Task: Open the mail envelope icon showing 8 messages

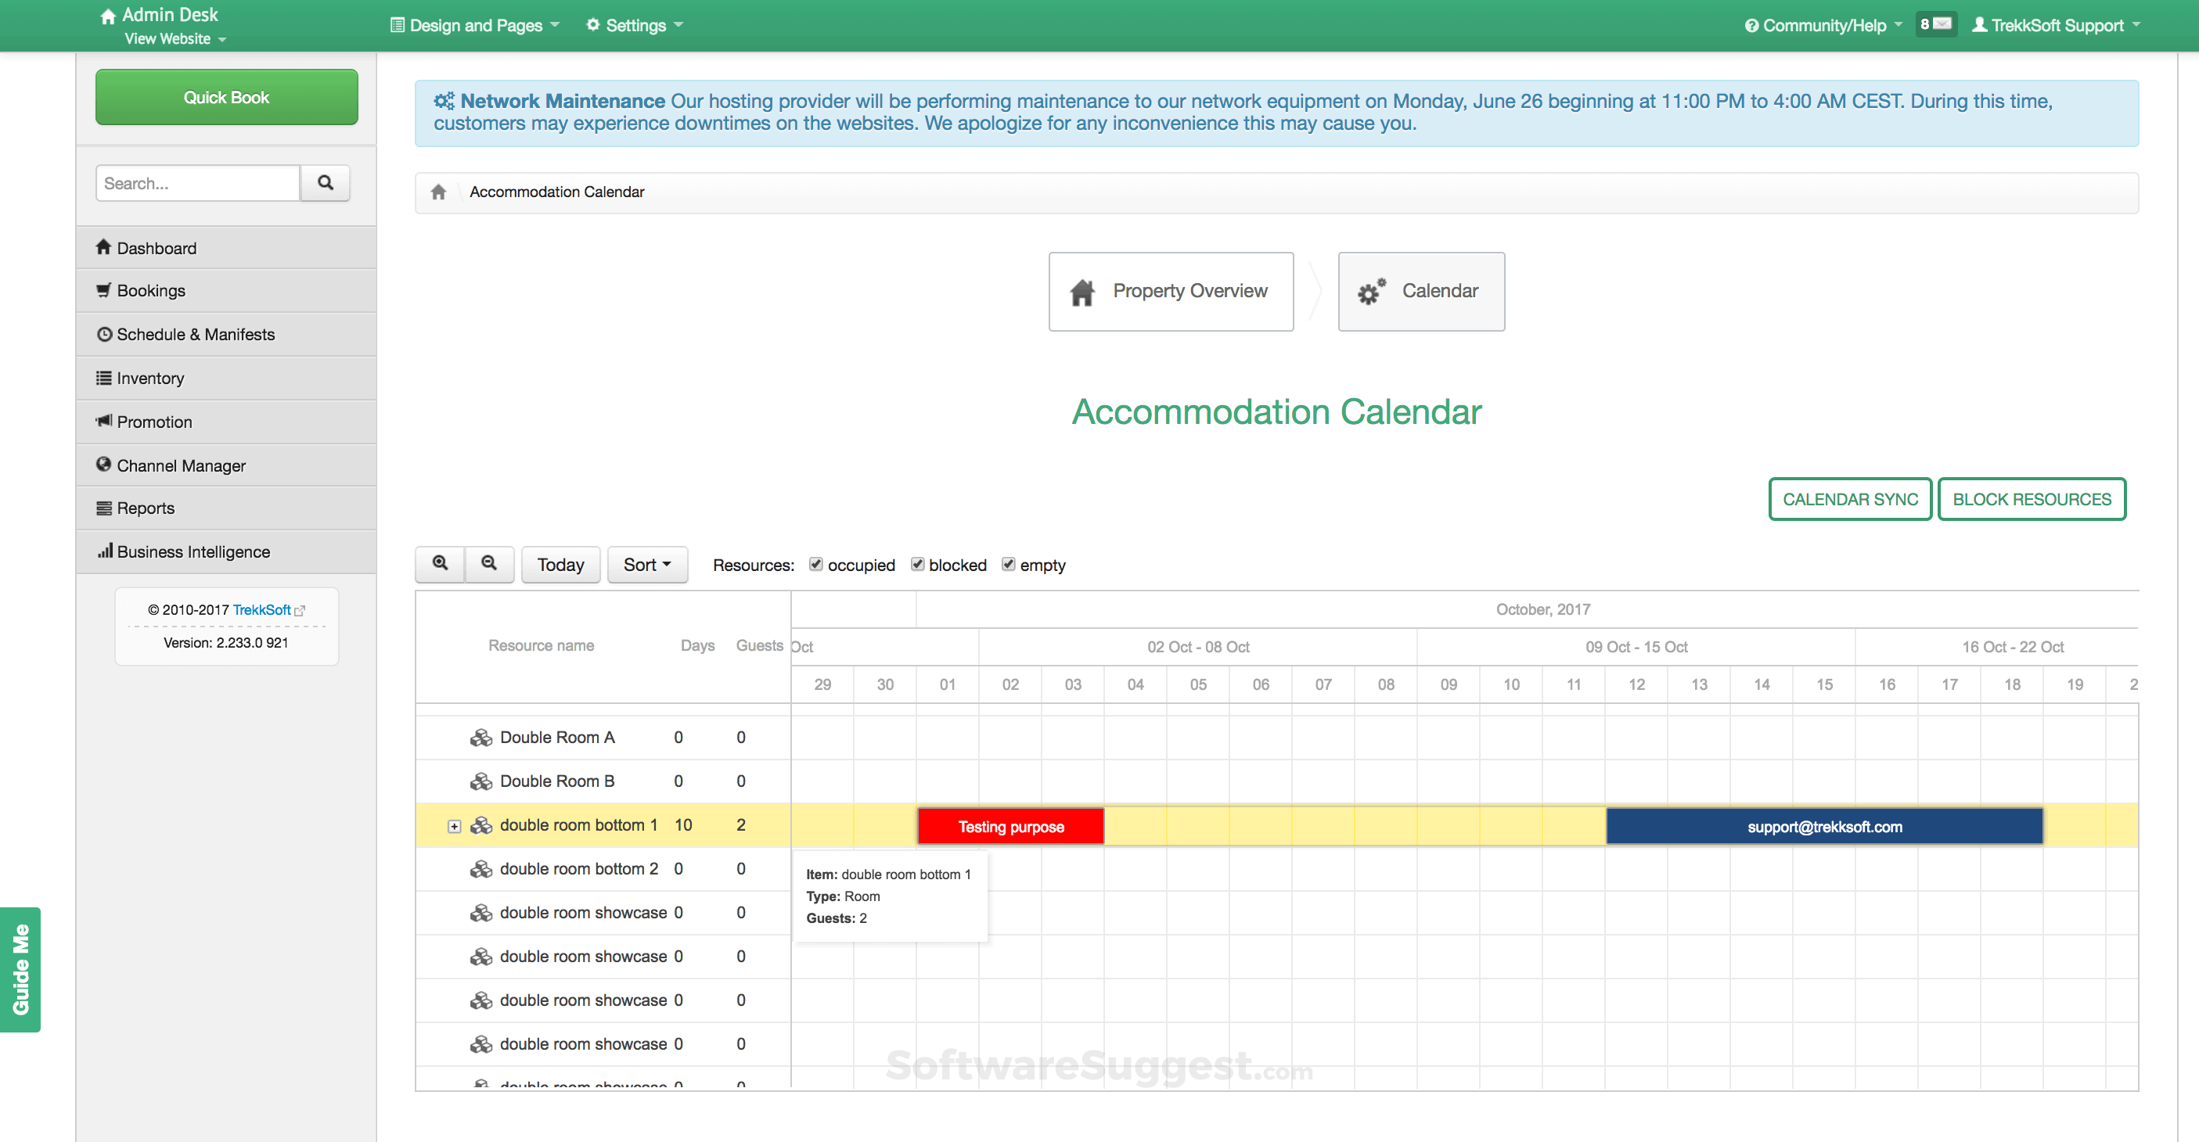Action: point(1936,24)
